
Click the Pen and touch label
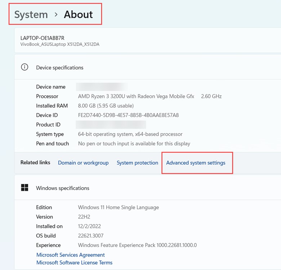[53, 144]
